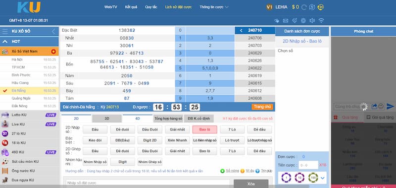Click the balance refresh icon
Image resolution: width=396 pixels, height=188 pixels.
click(304, 7)
